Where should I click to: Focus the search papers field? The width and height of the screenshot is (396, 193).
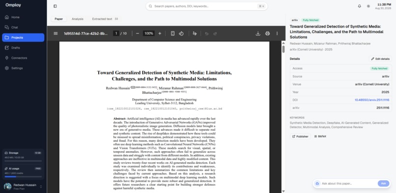(x=206, y=6)
